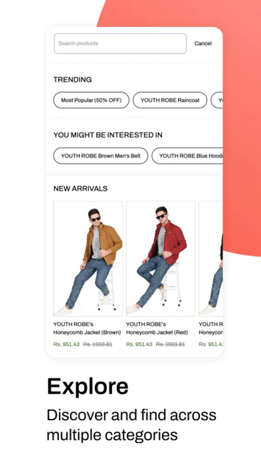Select the YOUTH ROBE Brown Men's Belt chip
Viewport: 261px width, 464px height.
pos(100,156)
